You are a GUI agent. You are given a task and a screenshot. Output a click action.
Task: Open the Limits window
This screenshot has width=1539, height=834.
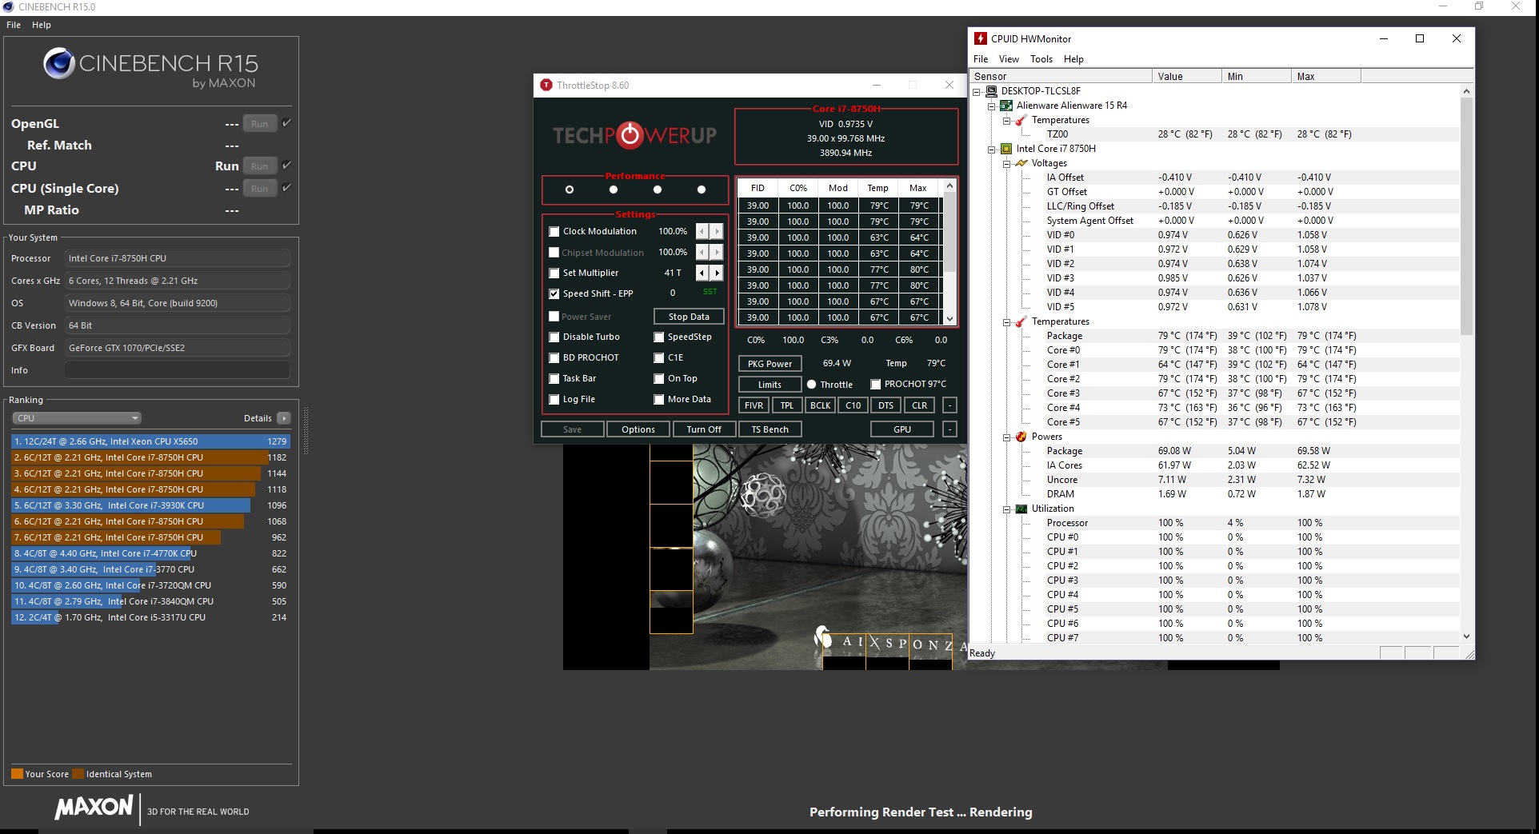click(769, 385)
